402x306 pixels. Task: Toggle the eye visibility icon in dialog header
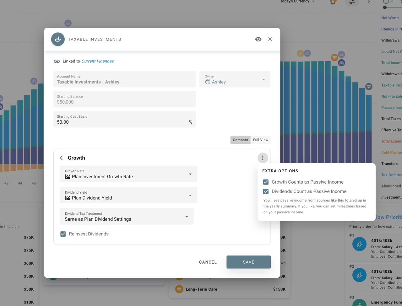258,39
